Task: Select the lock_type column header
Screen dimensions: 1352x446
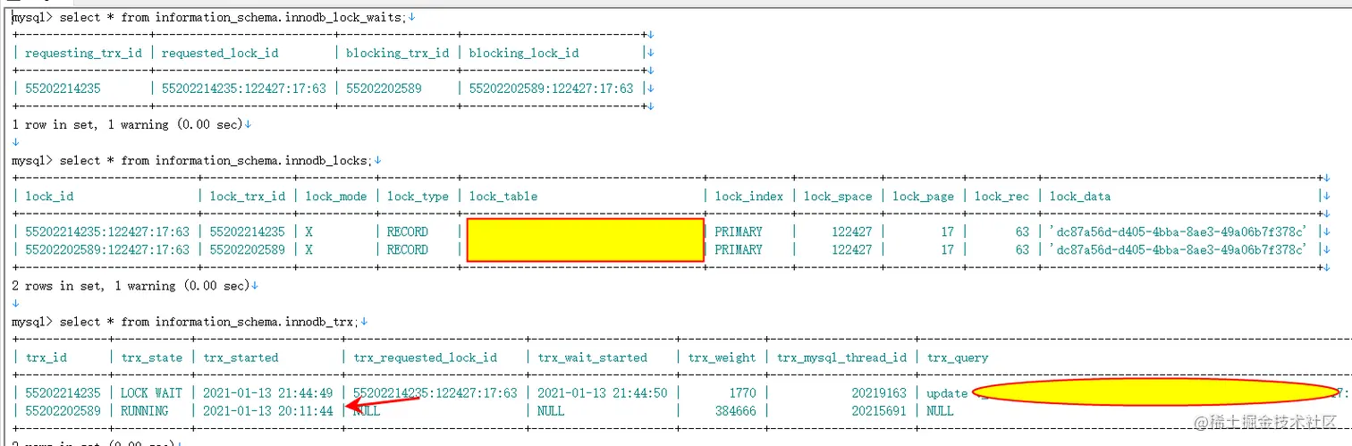Action: tap(418, 196)
